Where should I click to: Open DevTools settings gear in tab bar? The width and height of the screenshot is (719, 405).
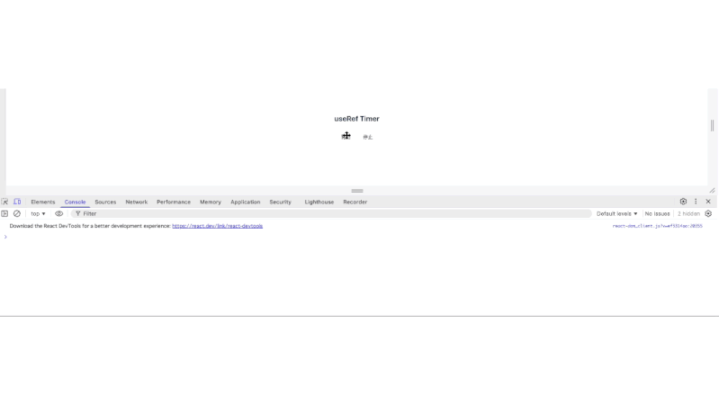click(683, 202)
